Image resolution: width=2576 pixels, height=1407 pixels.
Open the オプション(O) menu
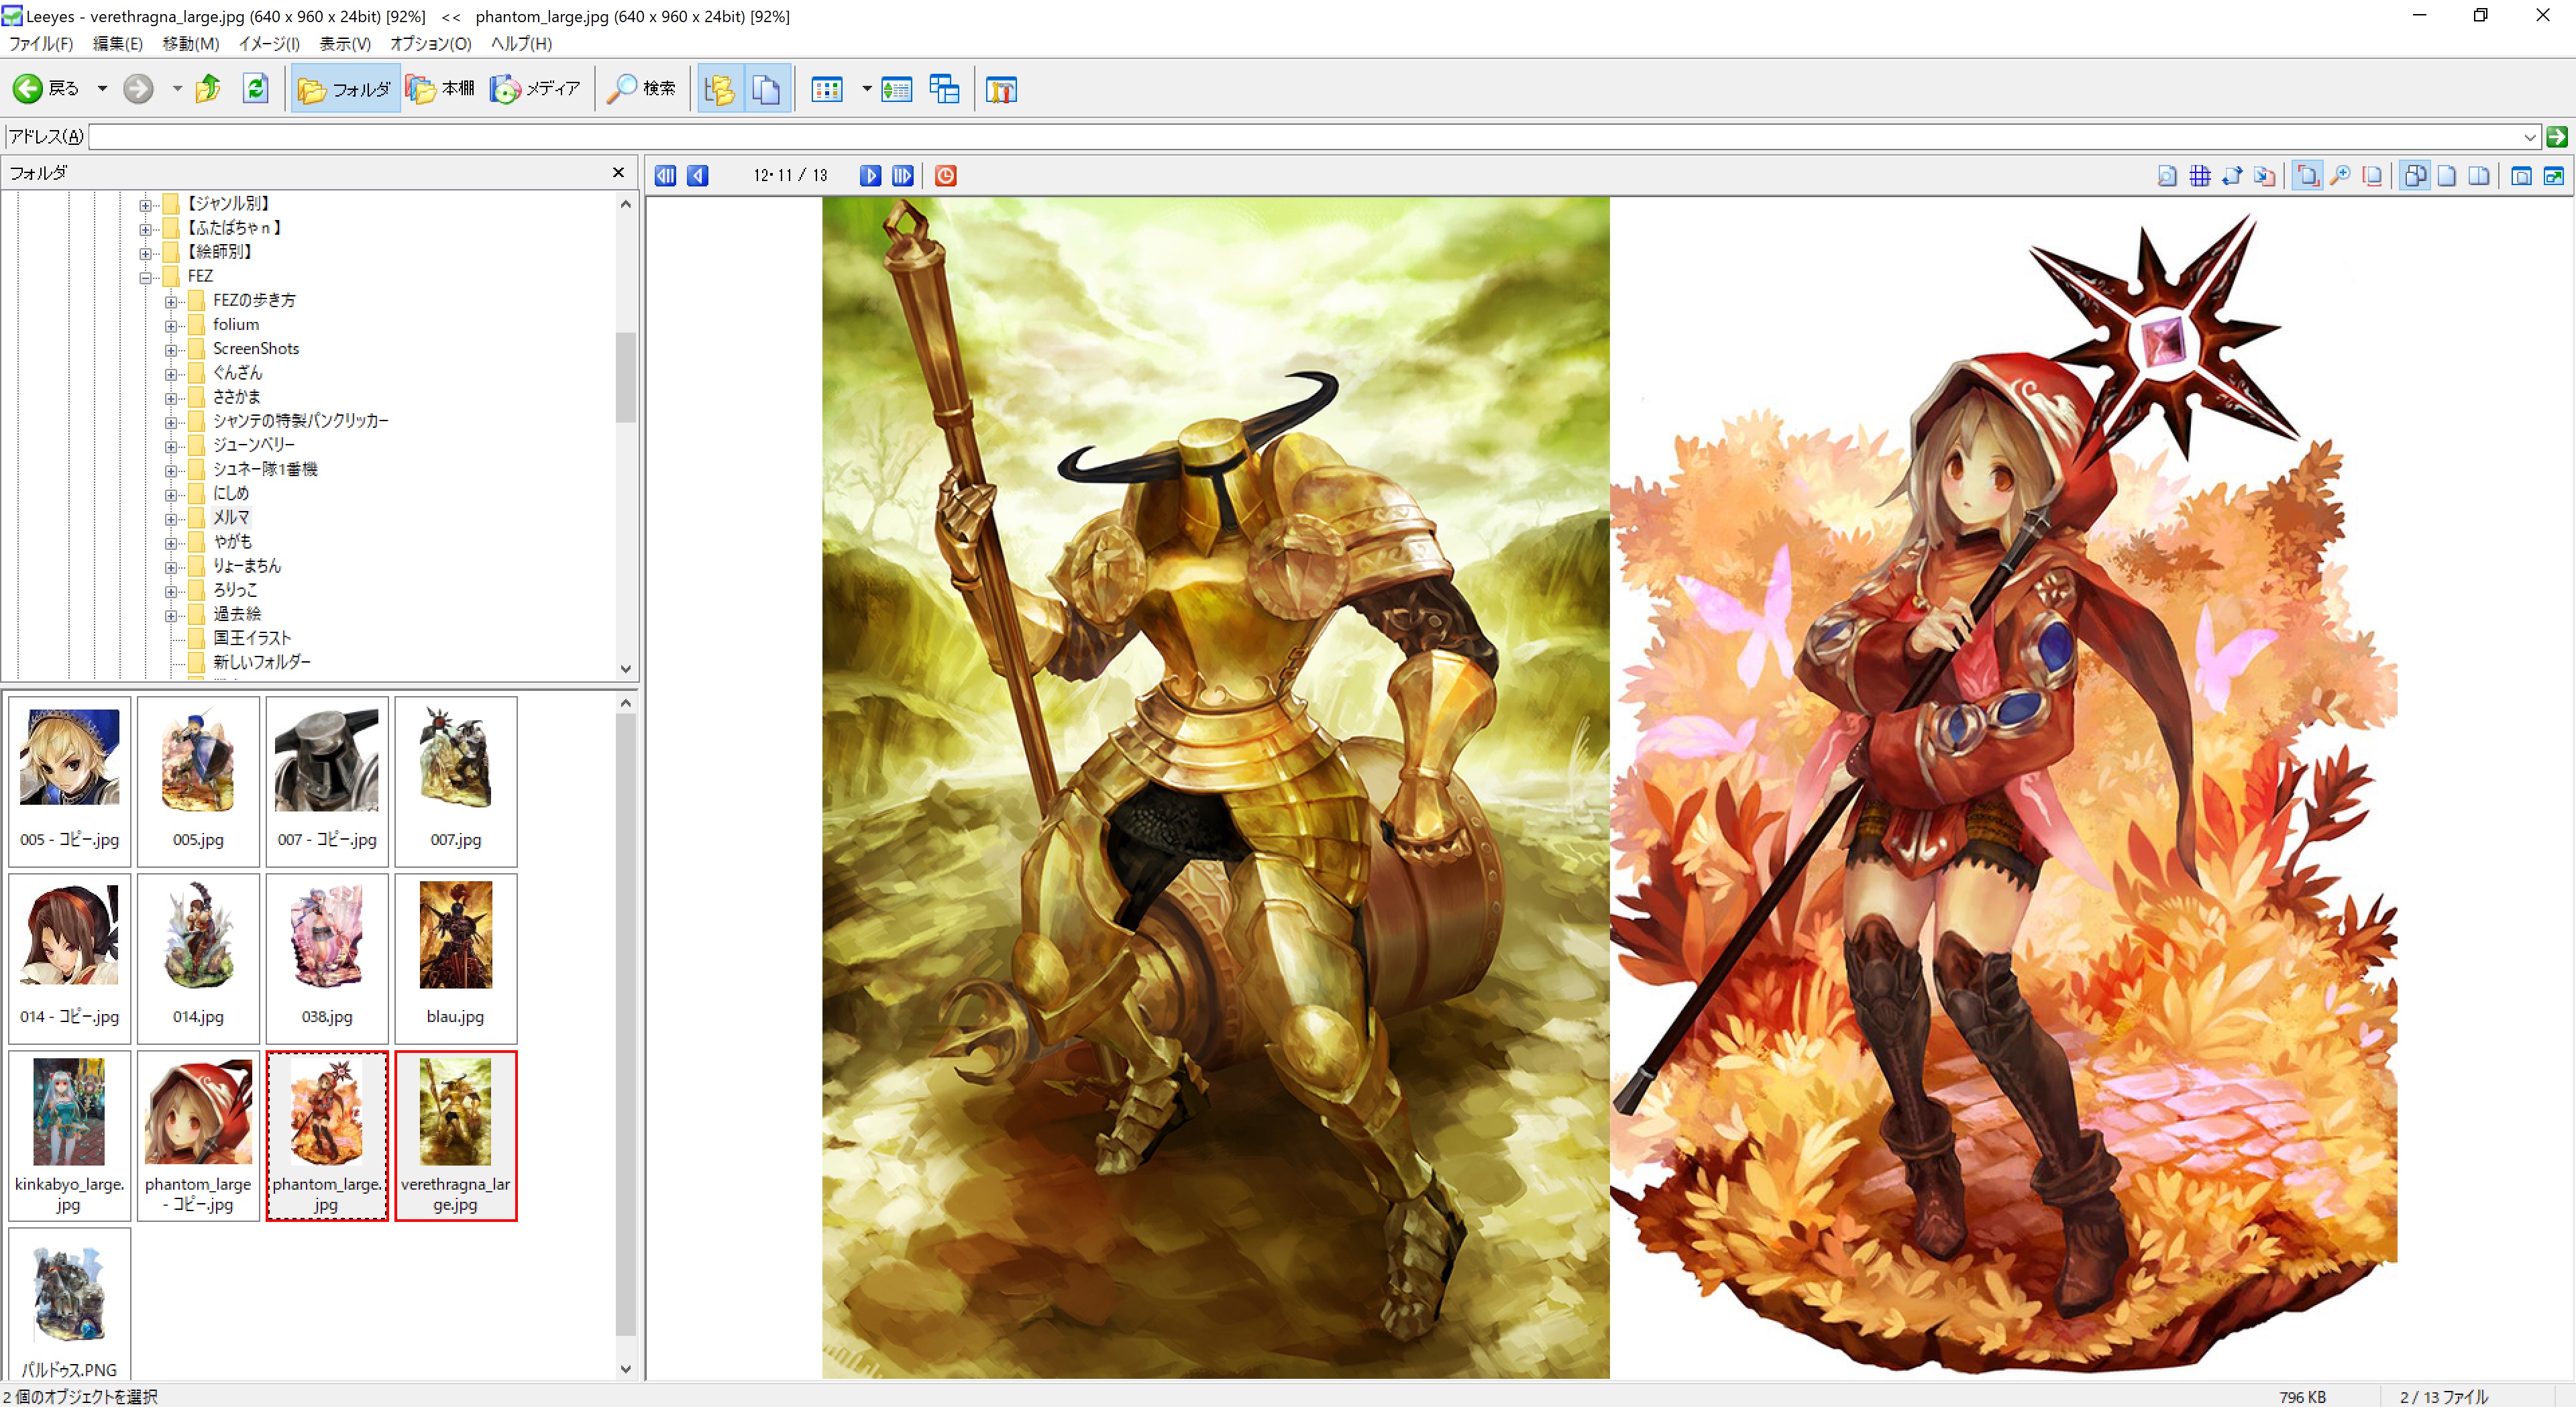tap(430, 44)
